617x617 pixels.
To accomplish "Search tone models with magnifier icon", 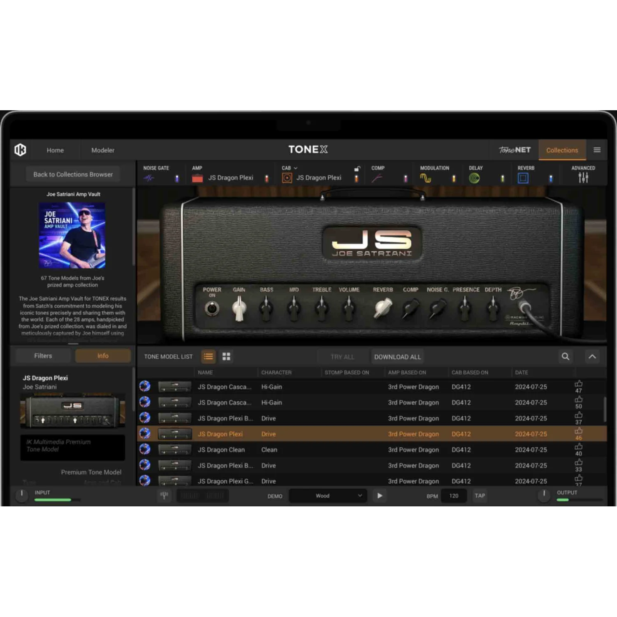I will point(566,357).
